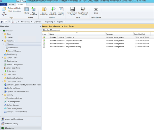This screenshot has width=154, height=130.
Task: Open Site Hierarchy node
Action: [11, 54]
